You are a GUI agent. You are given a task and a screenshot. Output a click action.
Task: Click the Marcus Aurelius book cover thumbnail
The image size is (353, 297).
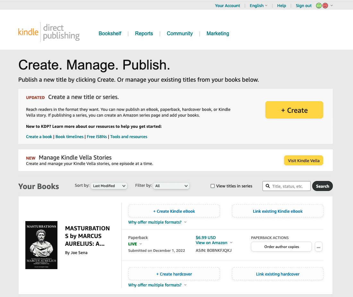click(41, 245)
